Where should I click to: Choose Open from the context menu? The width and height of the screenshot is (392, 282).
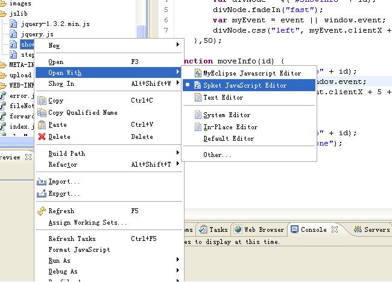[x=109, y=62]
